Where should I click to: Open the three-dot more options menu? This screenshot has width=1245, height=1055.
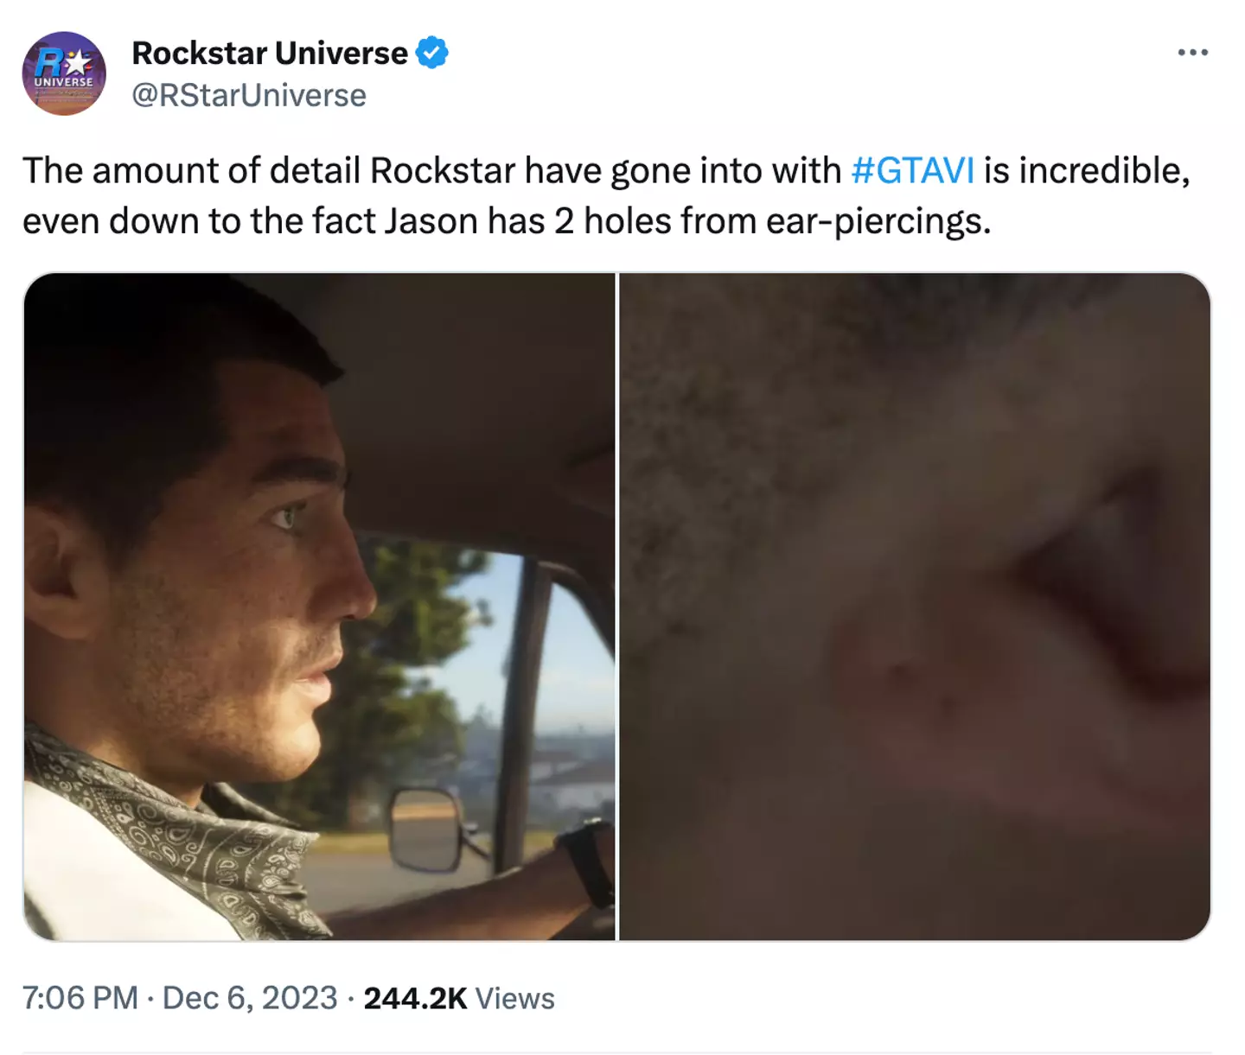click(x=1192, y=53)
